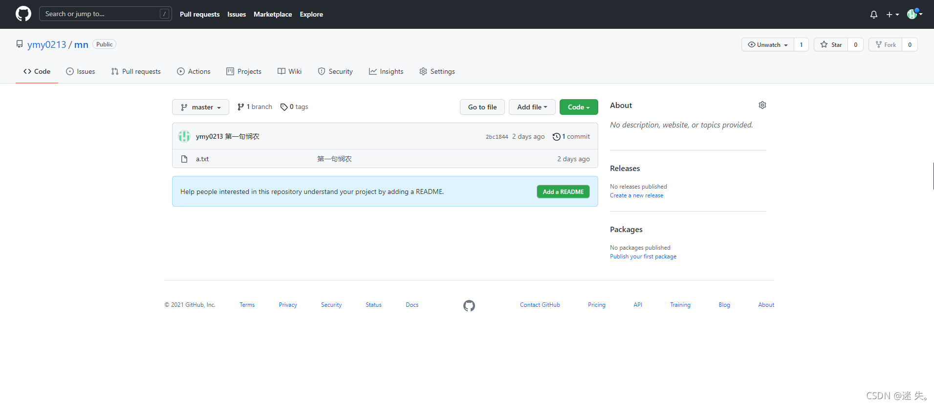Open Training in footer

click(x=680, y=305)
